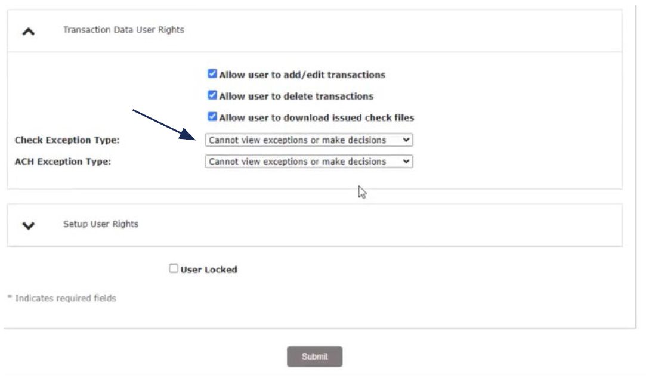
Task: Click the Setup User Rights heading
Action: (x=100, y=224)
